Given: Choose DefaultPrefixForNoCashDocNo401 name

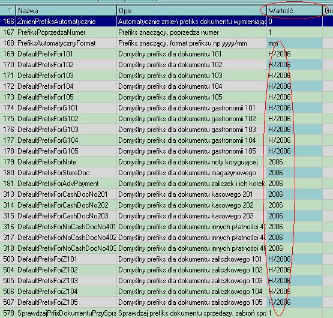Looking at the screenshot, I should [67, 227].
